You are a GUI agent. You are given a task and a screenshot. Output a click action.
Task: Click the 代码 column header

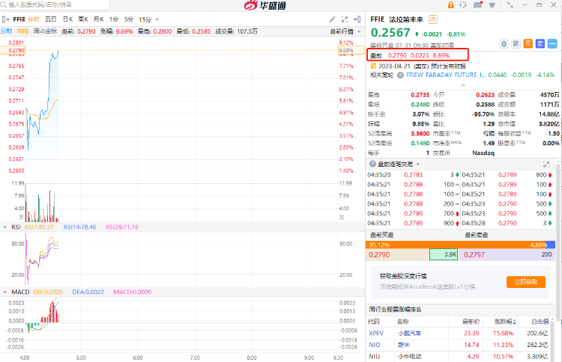click(x=373, y=322)
